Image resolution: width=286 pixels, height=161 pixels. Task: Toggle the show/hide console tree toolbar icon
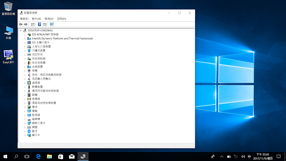coord(33,24)
